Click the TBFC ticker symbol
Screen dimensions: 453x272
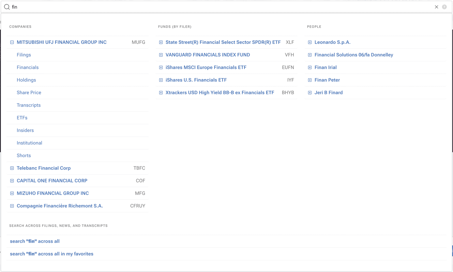[x=139, y=168]
